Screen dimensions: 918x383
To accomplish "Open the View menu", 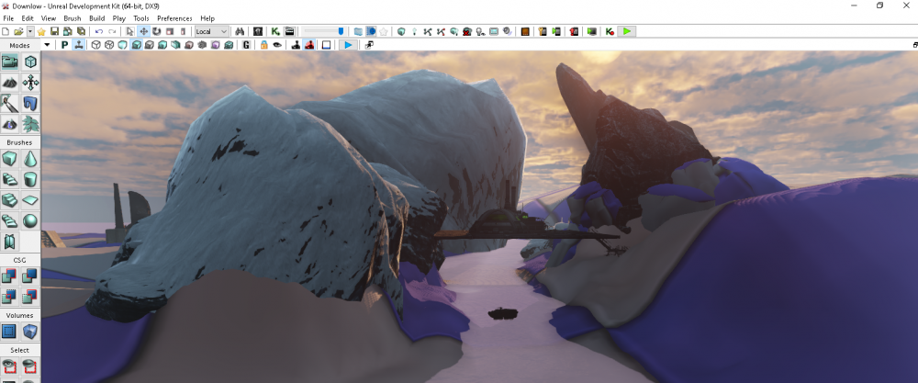I will 49,18.
